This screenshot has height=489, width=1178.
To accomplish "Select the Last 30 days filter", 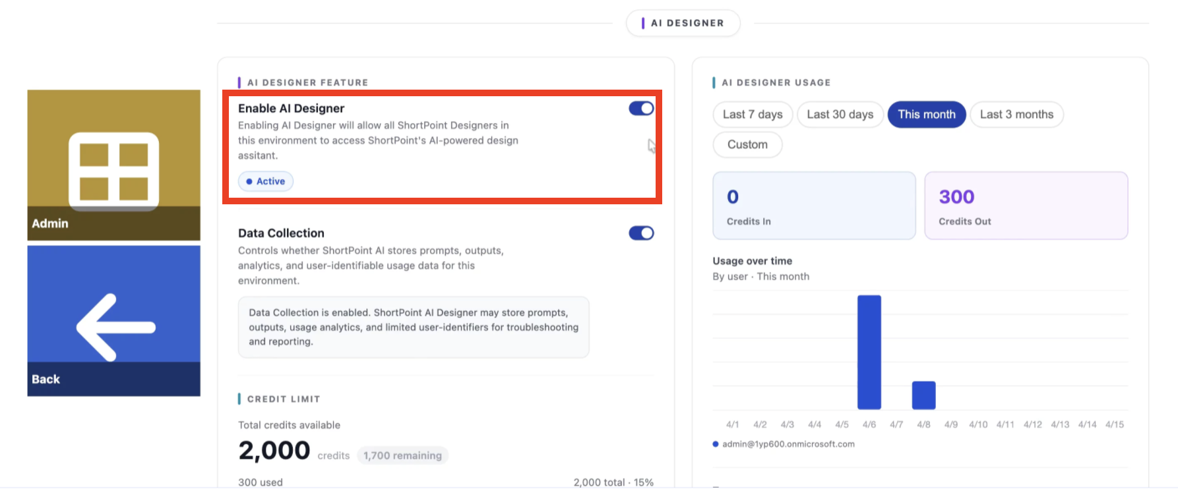I will [x=840, y=115].
